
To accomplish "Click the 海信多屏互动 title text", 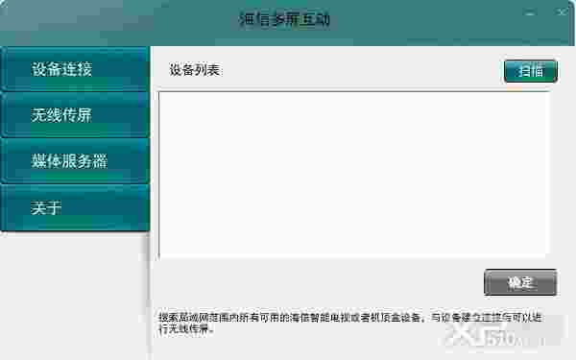I will pos(285,19).
